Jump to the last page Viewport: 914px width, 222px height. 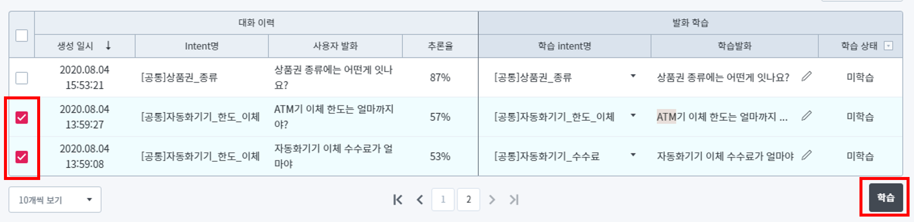pyautogui.click(x=514, y=200)
